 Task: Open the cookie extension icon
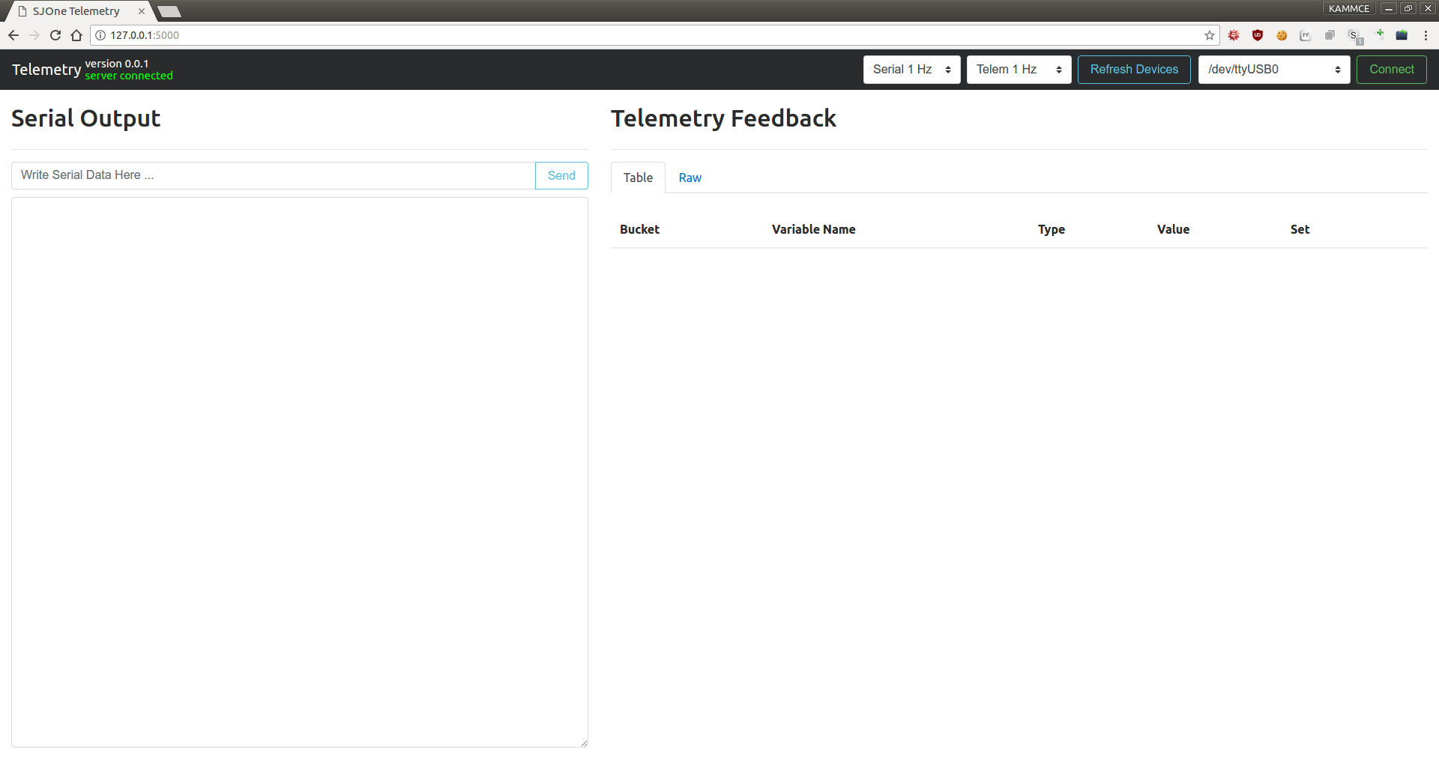(x=1282, y=35)
